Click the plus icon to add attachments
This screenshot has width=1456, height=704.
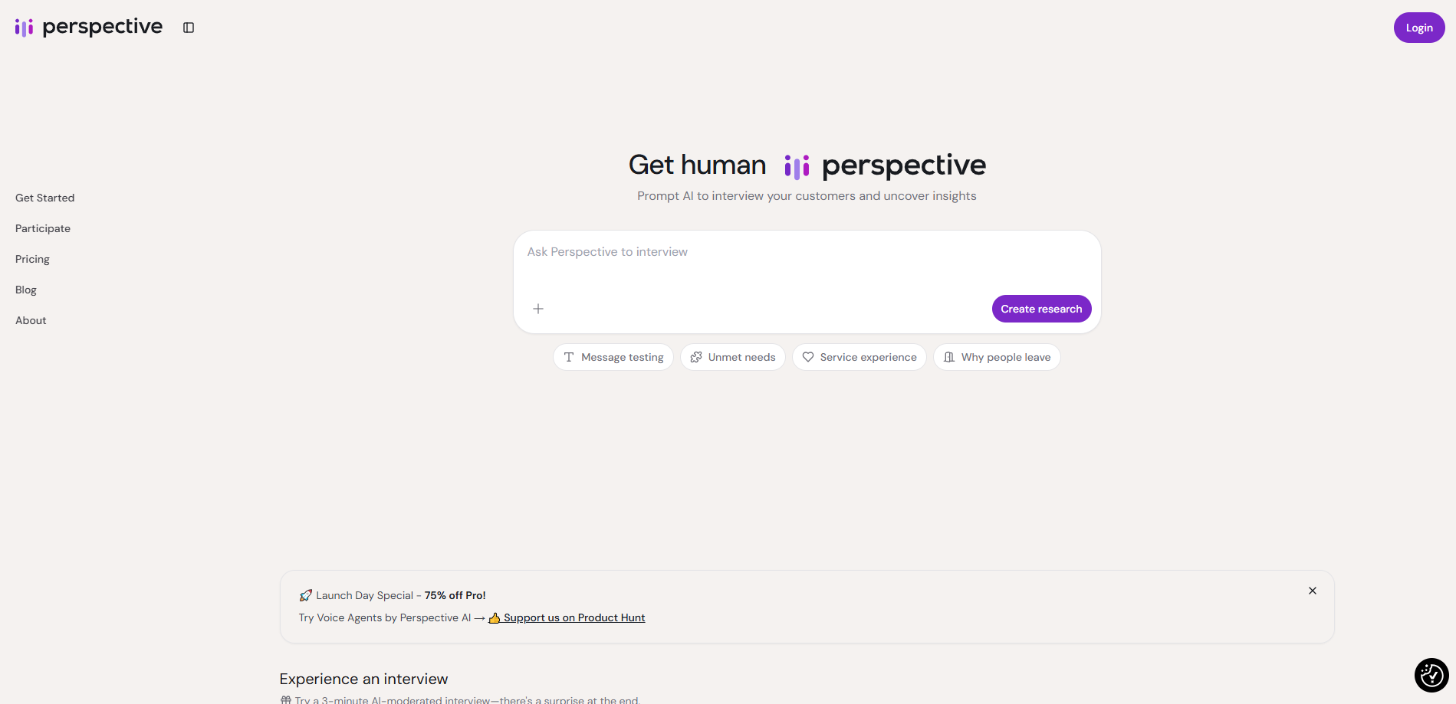coord(538,309)
